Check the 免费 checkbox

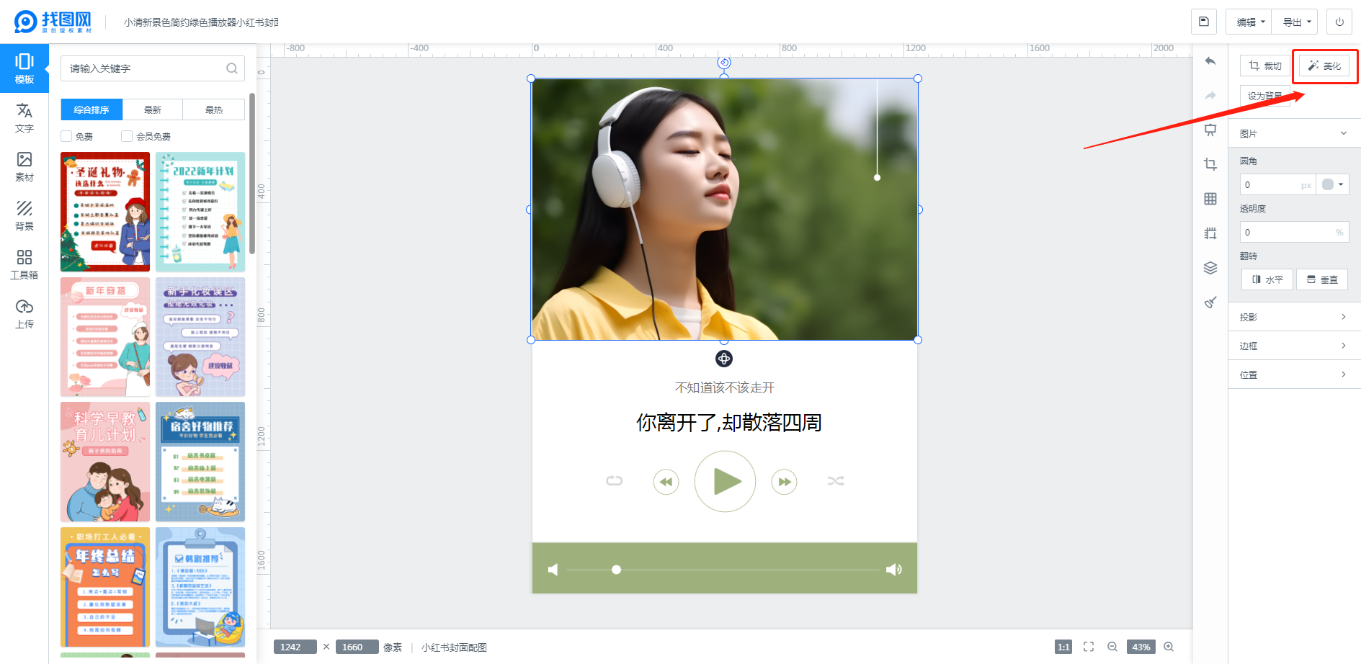pos(67,136)
